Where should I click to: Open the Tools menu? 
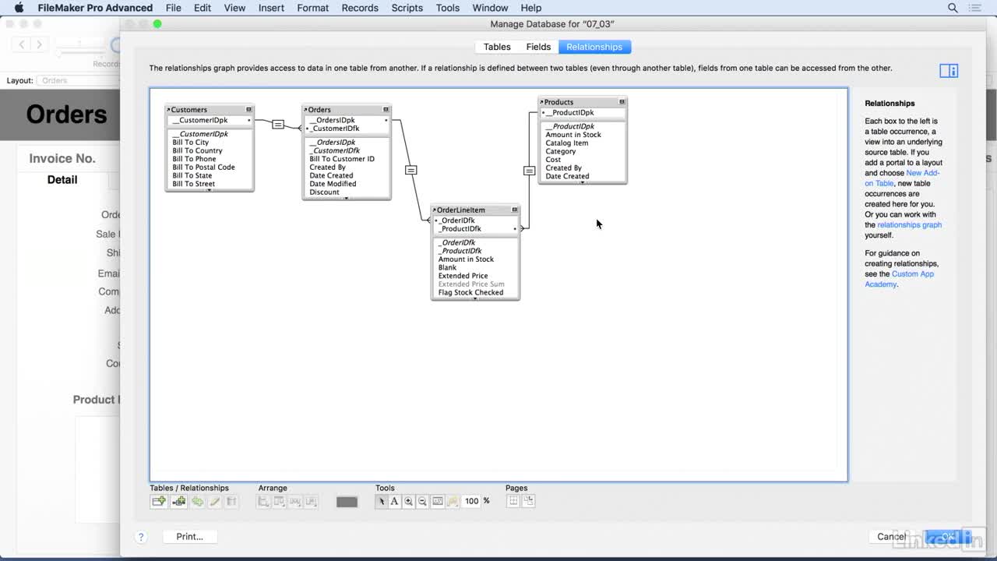click(448, 8)
